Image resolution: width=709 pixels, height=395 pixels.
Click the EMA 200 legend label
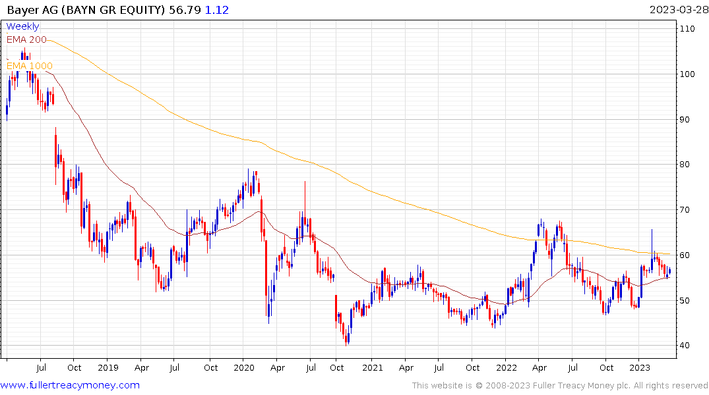[26, 39]
